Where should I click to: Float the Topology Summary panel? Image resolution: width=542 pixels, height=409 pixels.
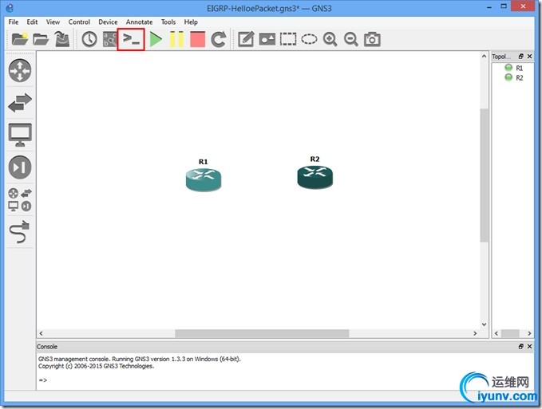(x=521, y=57)
